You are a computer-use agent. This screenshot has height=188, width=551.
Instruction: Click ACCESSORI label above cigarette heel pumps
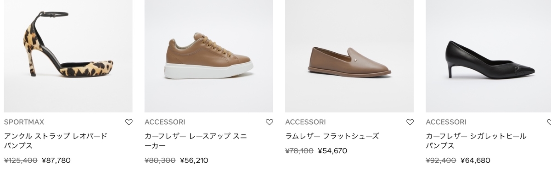(446, 122)
